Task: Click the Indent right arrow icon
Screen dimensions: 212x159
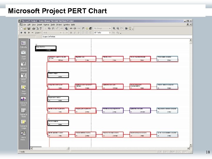Action: (25, 33)
